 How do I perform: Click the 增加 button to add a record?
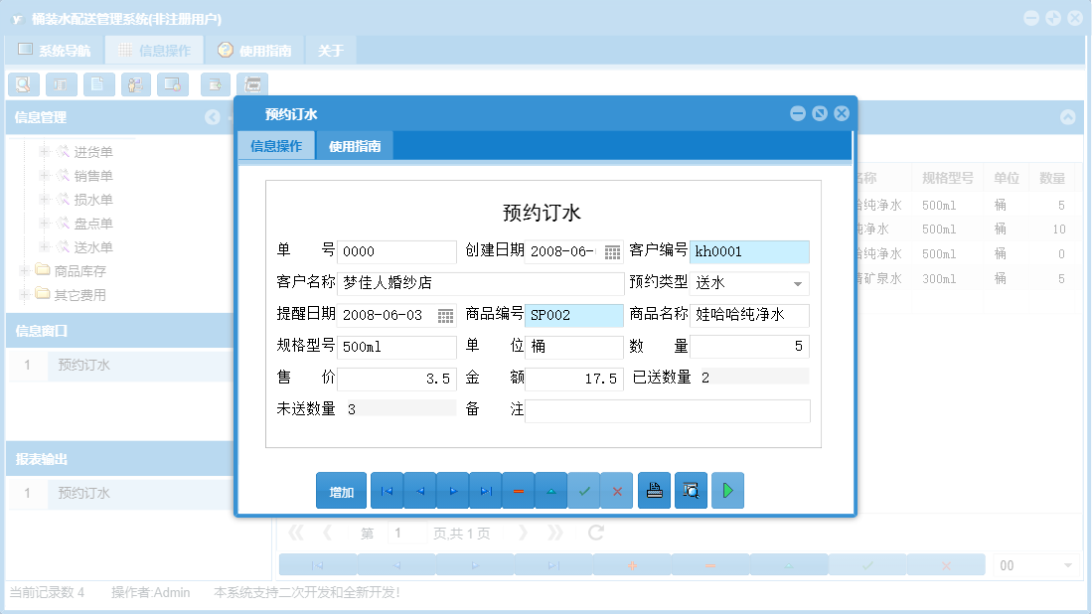coord(341,490)
